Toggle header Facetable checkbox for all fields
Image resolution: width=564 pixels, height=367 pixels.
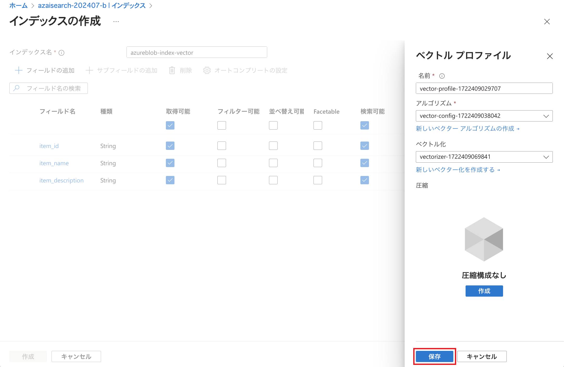coord(318,125)
